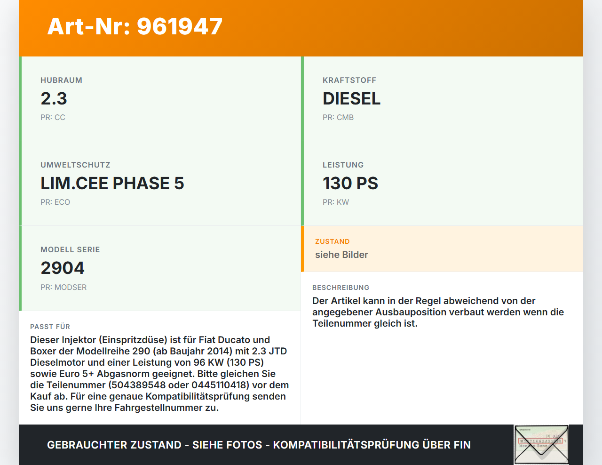Select the LIM.CEE PHASE 5 value
The image size is (602, 465).
[x=112, y=184]
